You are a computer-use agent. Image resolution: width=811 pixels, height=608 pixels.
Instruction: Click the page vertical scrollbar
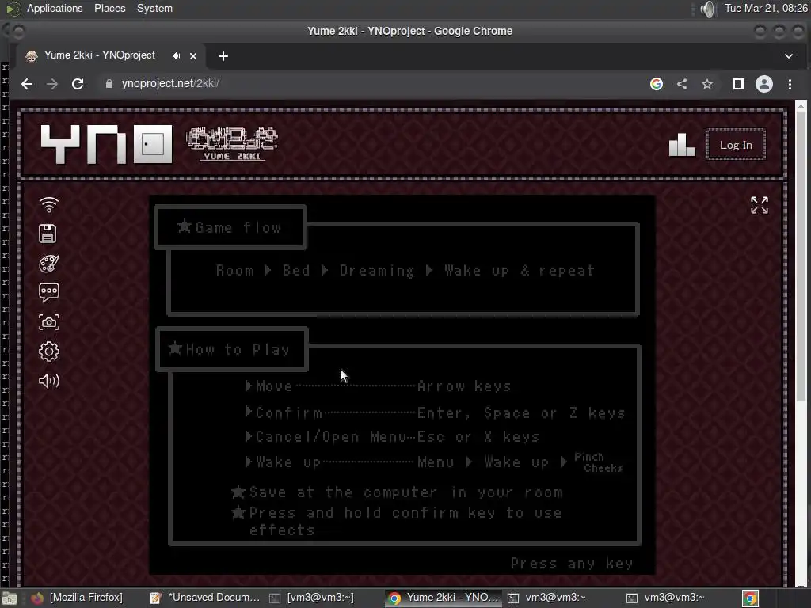801,256
